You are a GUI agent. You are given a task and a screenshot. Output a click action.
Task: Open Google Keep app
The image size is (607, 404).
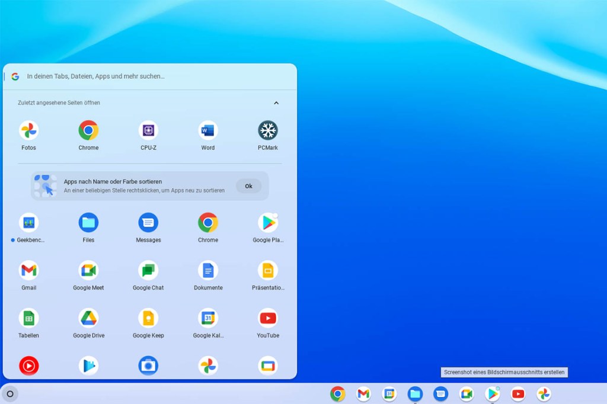pos(148,318)
